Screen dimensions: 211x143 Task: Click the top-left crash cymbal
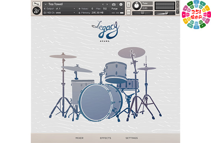[63, 56]
